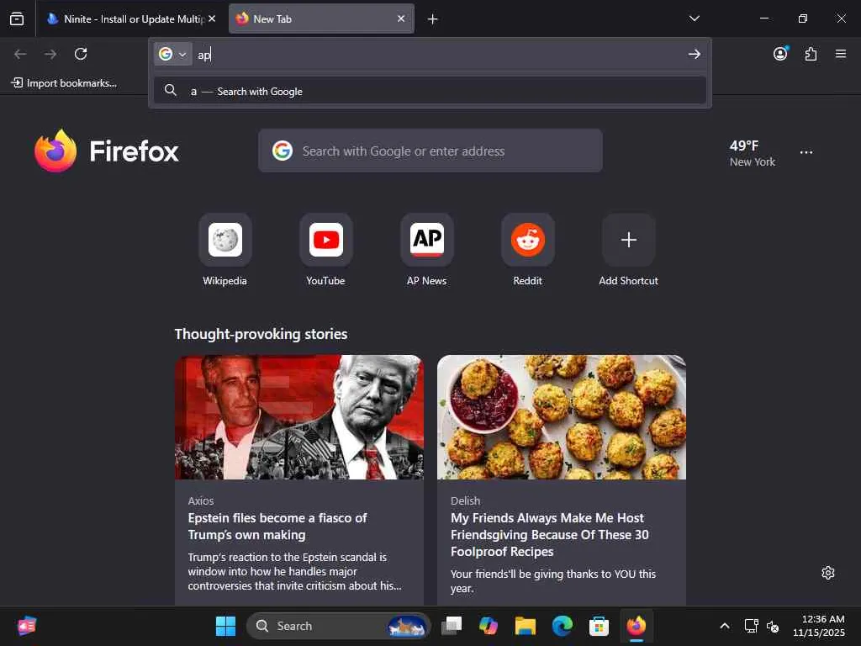Close the Ninite tab
This screenshot has width=861, height=646.
(212, 19)
